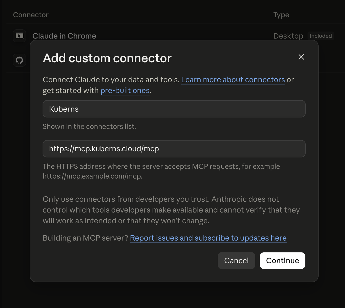This screenshot has width=345, height=308.
Task: Click the Claude in Chrome connector icon
Action: tap(19, 36)
